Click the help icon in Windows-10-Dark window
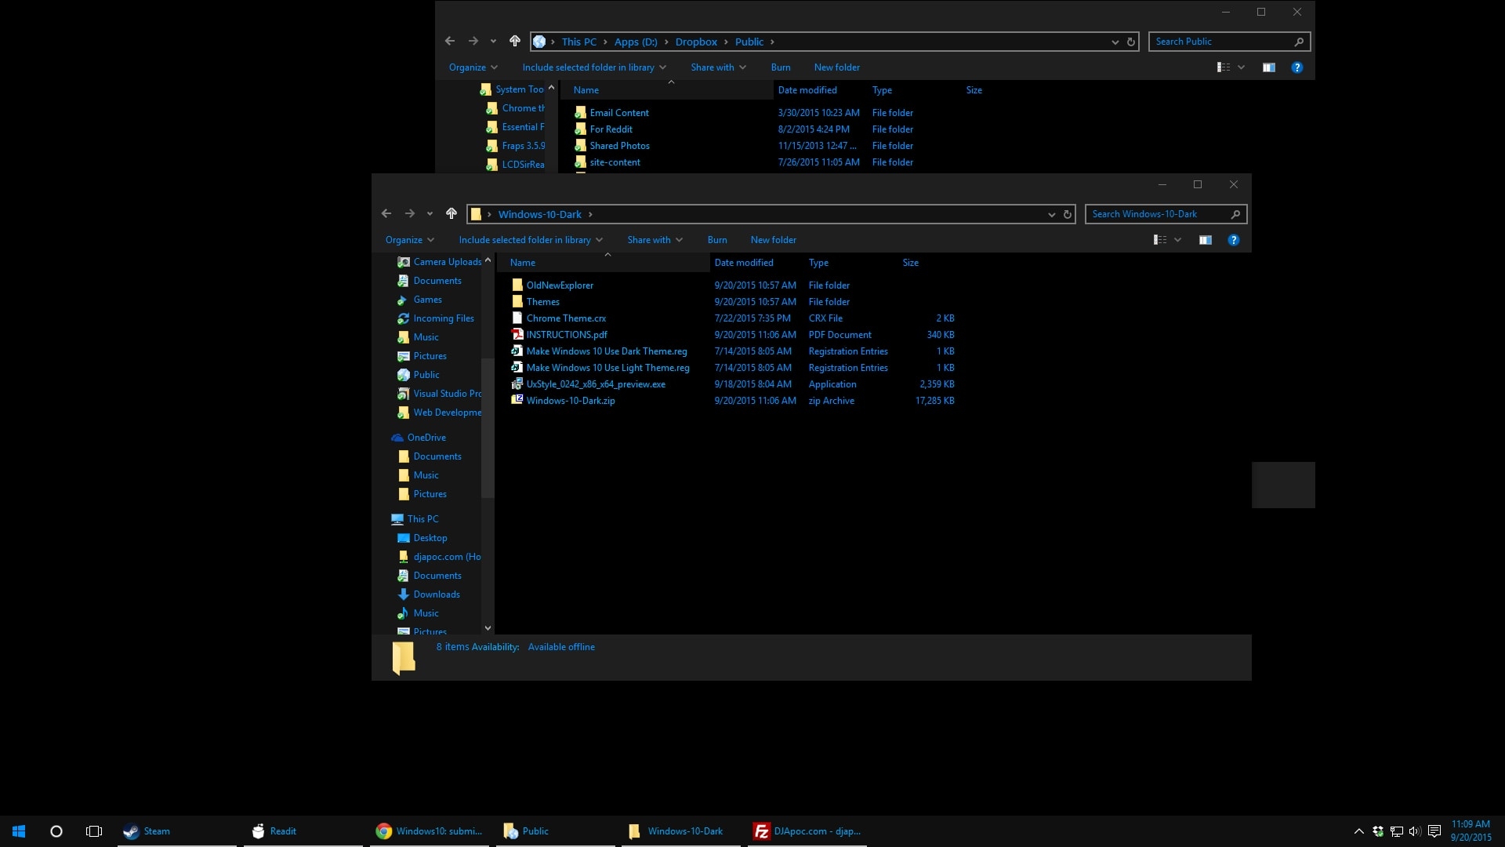Screen dimensions: 1505x847 pos(1234,240)
